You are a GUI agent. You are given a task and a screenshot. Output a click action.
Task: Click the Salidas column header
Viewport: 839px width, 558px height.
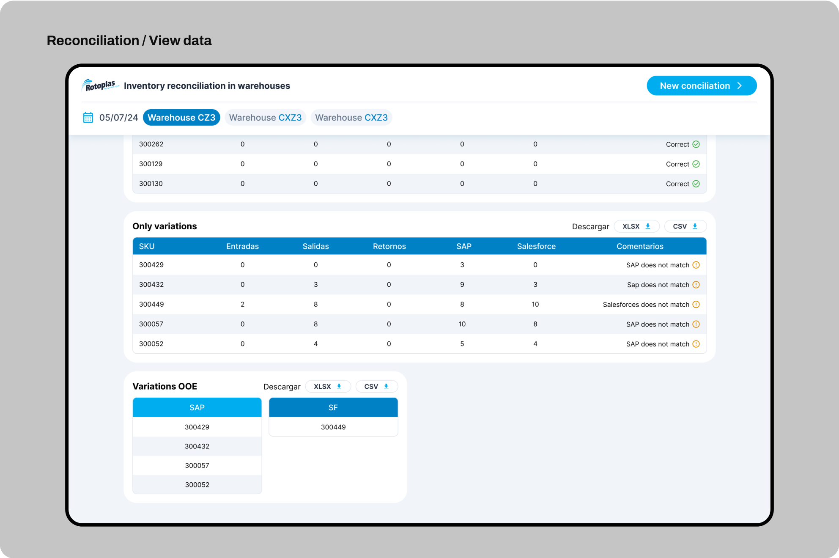pos(316,246)
